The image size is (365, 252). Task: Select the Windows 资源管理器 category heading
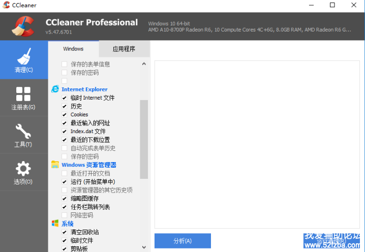[x=89, y=165]
